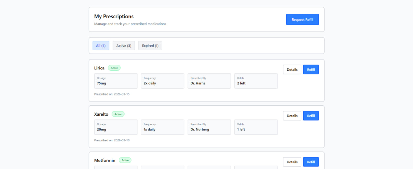413x169 pixels.
Task: Click the Active badge beside Lirica
Action: pyautogui.click(x=114, y=68)
